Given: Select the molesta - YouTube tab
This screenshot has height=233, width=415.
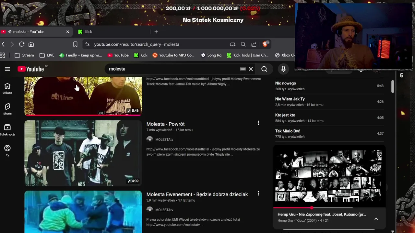Looking at the screenshot, I should [x=36, y=32].
